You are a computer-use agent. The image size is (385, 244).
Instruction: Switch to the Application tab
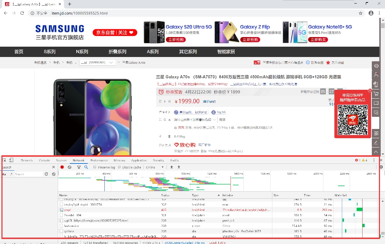(x=139, y=160)
